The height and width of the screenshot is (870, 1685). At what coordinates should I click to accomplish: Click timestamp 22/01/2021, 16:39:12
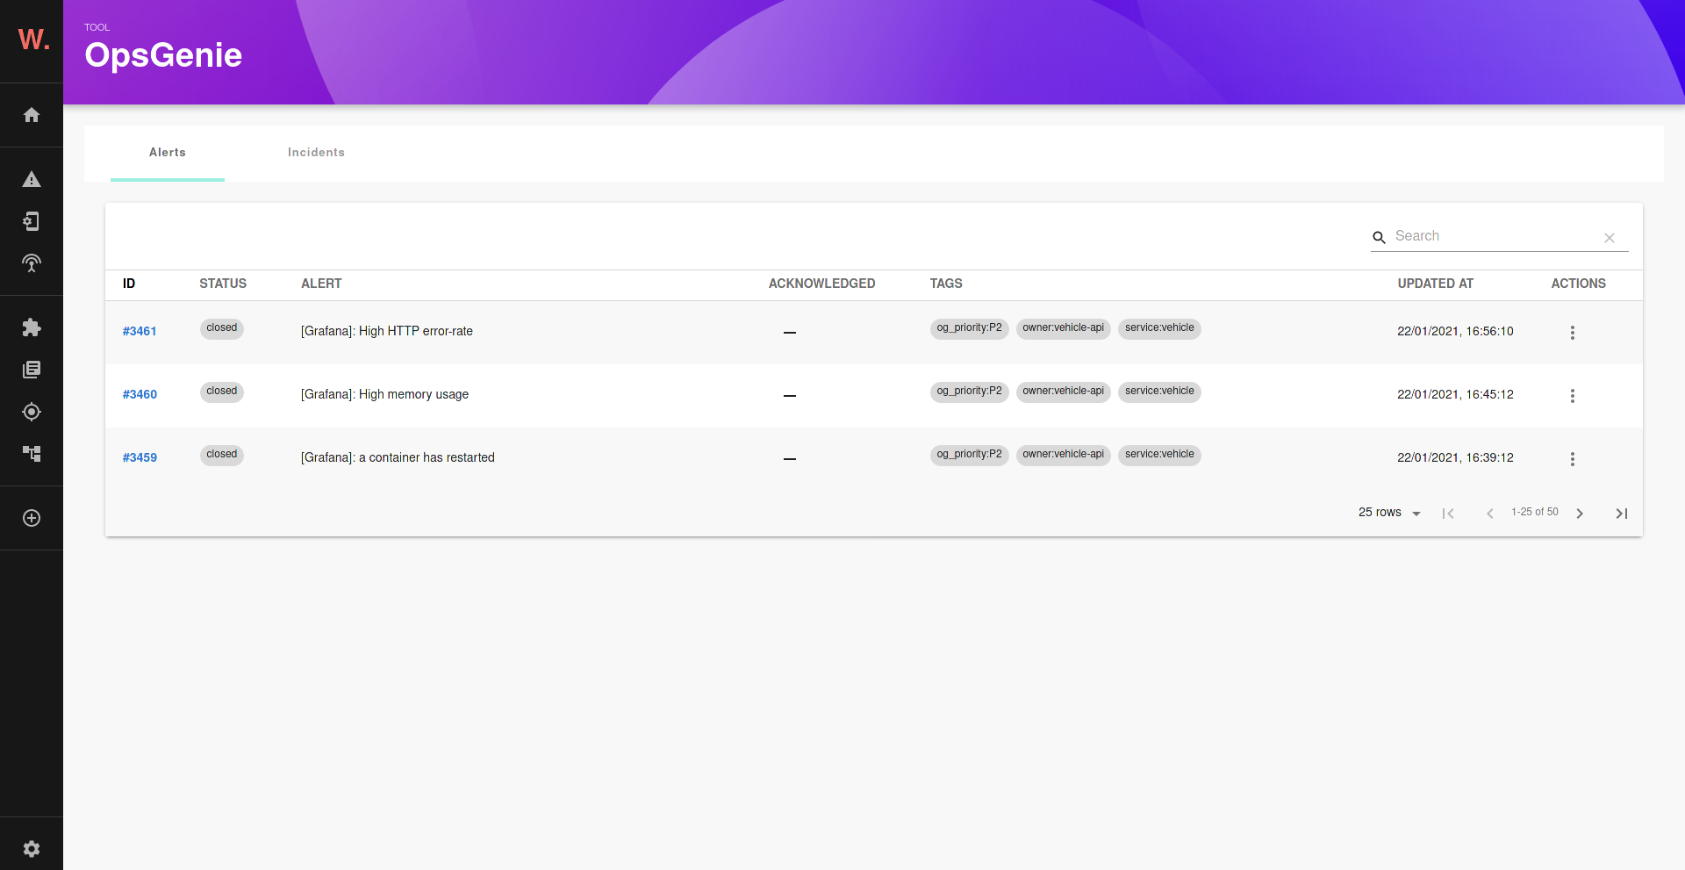pyautogui.click(x=1455, y=457)
